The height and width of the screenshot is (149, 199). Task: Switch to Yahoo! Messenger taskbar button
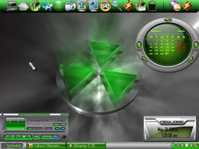[x=46, y=146]
